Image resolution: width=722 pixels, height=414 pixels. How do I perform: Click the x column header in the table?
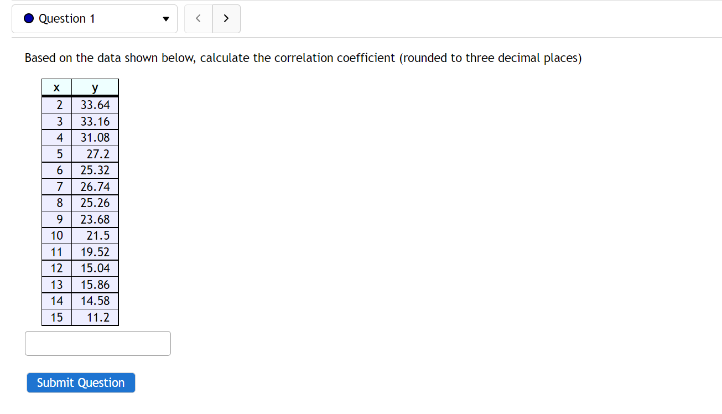coord(56,87)
